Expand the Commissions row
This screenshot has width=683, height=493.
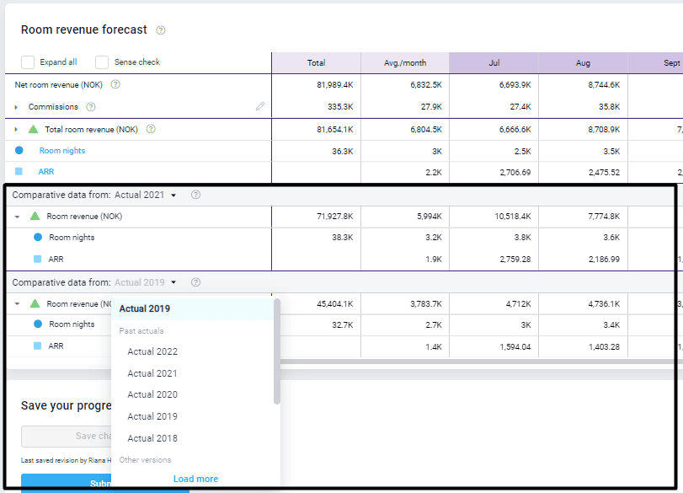[x=16, y=107]
